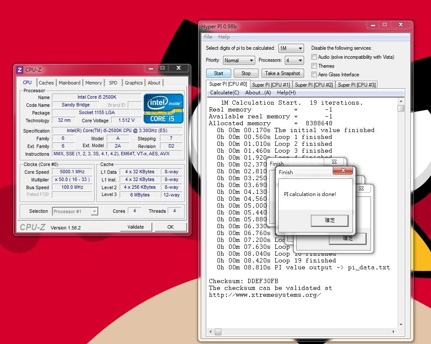Switch to the SPD tab
This screenshot has height=344, width=431.
113,83
